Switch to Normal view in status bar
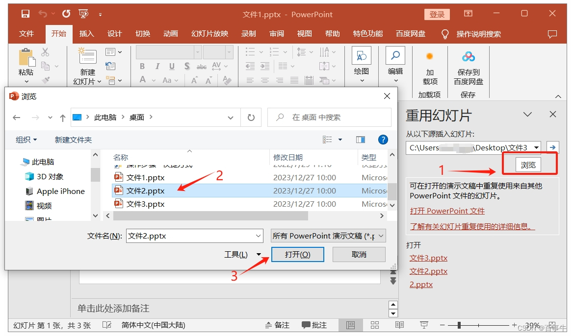The height and width of the screenshot is (336, 574). coord(350,325)
